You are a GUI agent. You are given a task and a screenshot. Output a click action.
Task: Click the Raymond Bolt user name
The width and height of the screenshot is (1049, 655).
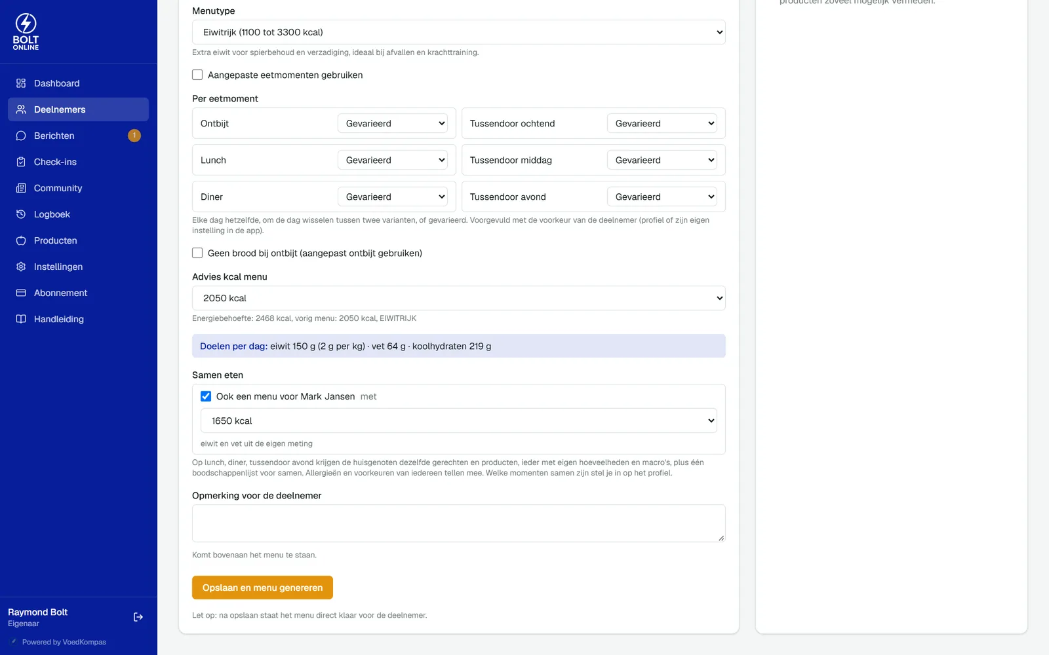[x=38, y=612]
